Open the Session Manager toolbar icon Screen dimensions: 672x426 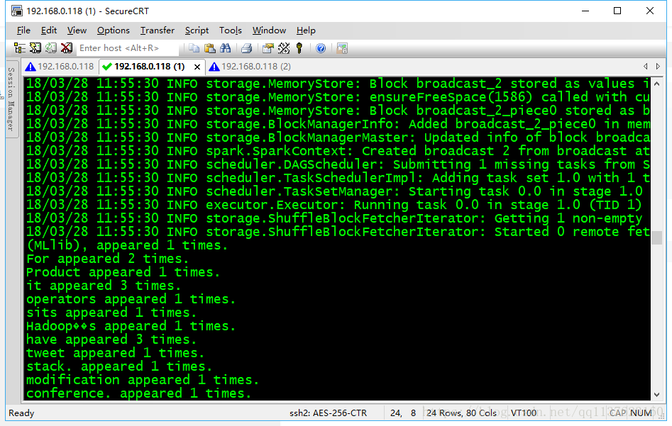20,48
